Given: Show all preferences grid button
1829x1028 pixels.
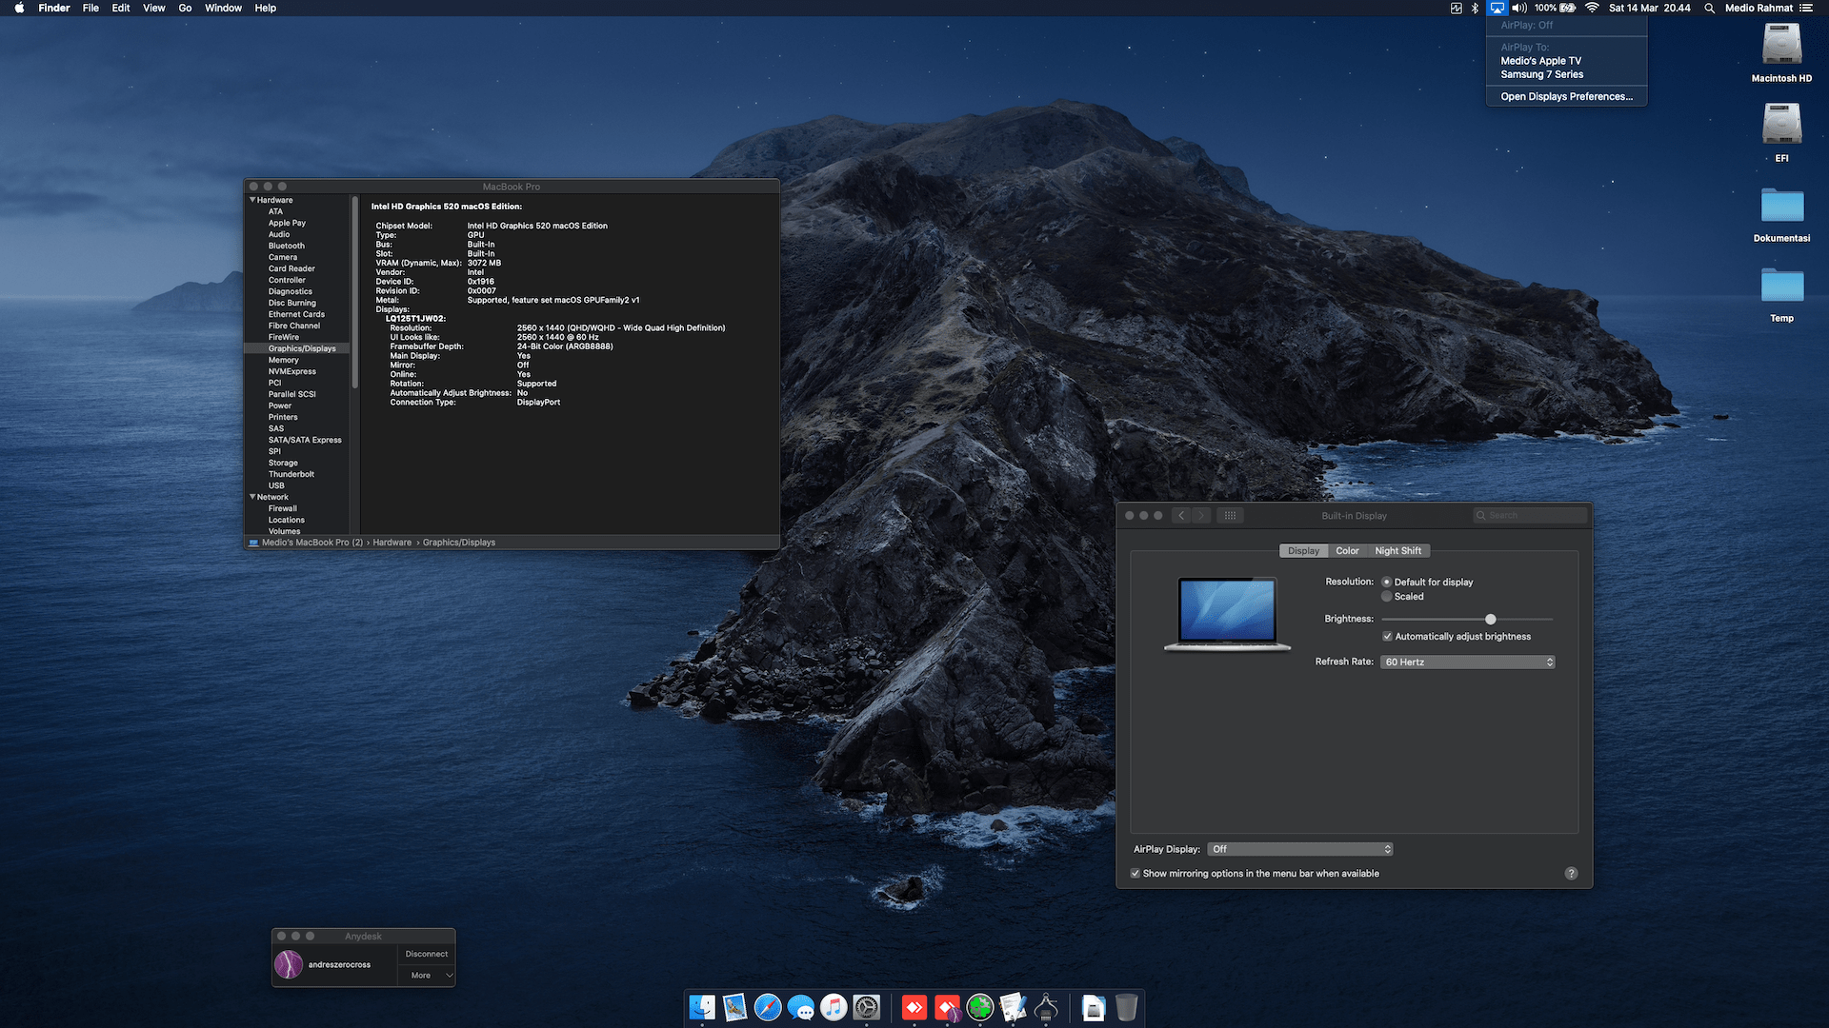Looking at the screenshot, I should coord(1230,515).
